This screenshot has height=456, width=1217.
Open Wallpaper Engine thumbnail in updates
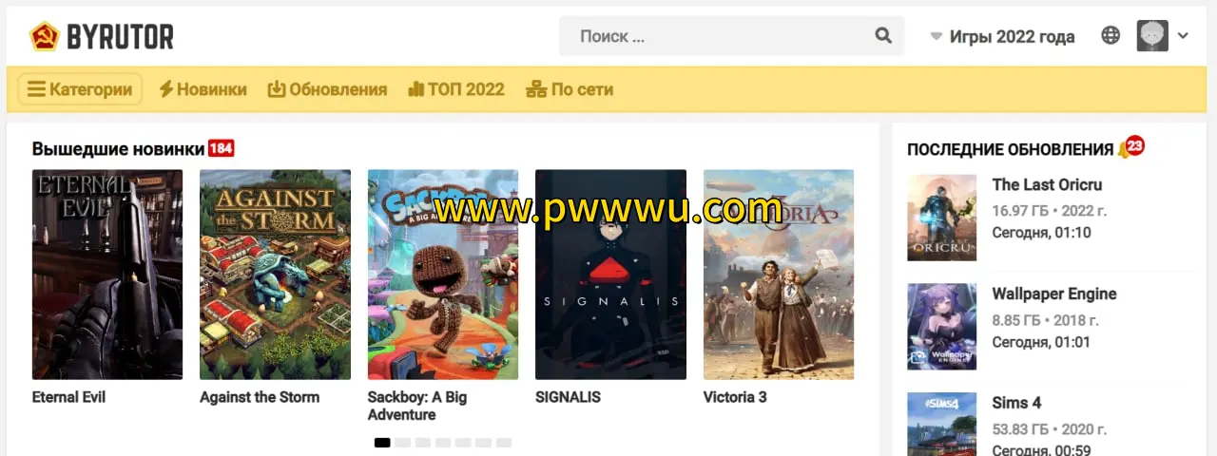click(x=942, y=327)
